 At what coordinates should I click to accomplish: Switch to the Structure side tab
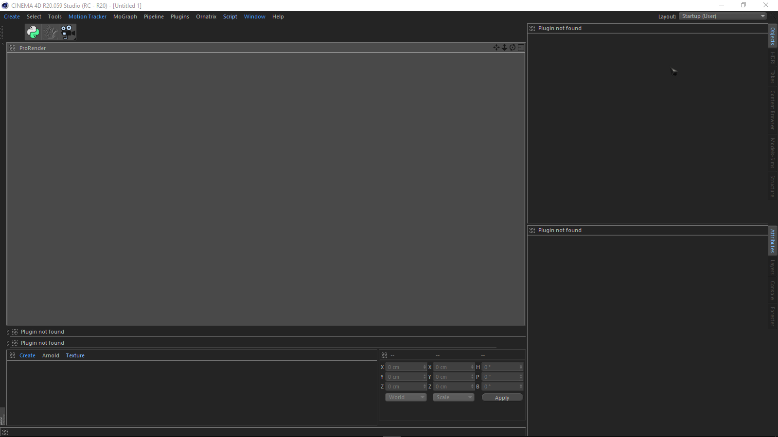[773, 186]
